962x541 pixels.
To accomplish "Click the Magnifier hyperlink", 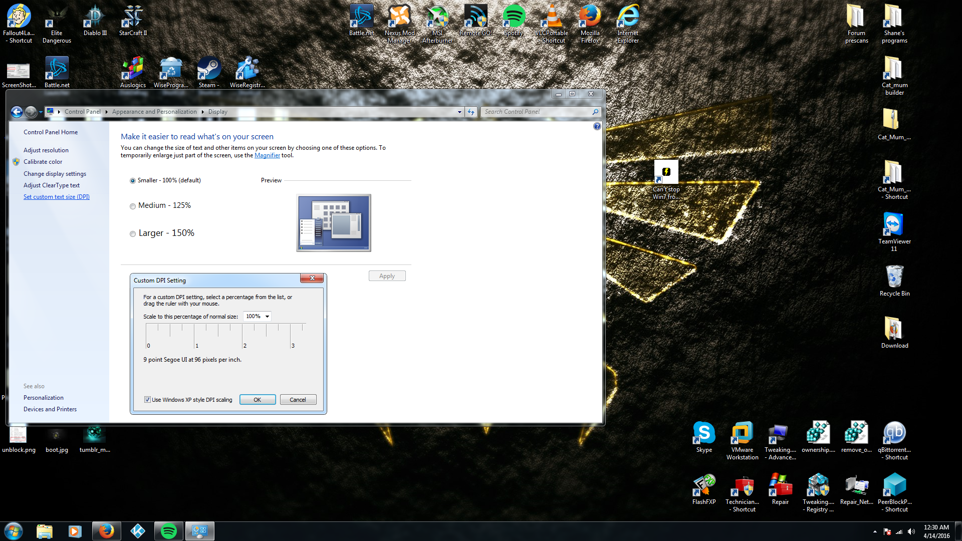I will click(267, 155).
